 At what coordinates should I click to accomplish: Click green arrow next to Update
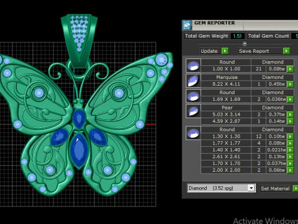point(225,51)
